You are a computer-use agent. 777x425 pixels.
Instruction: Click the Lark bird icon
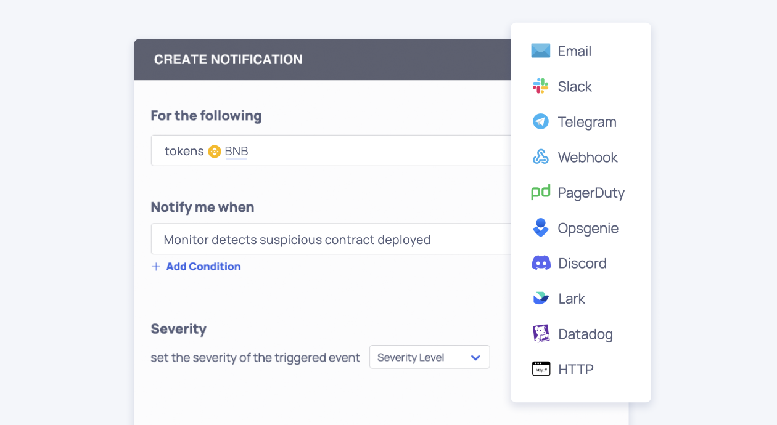540,299
